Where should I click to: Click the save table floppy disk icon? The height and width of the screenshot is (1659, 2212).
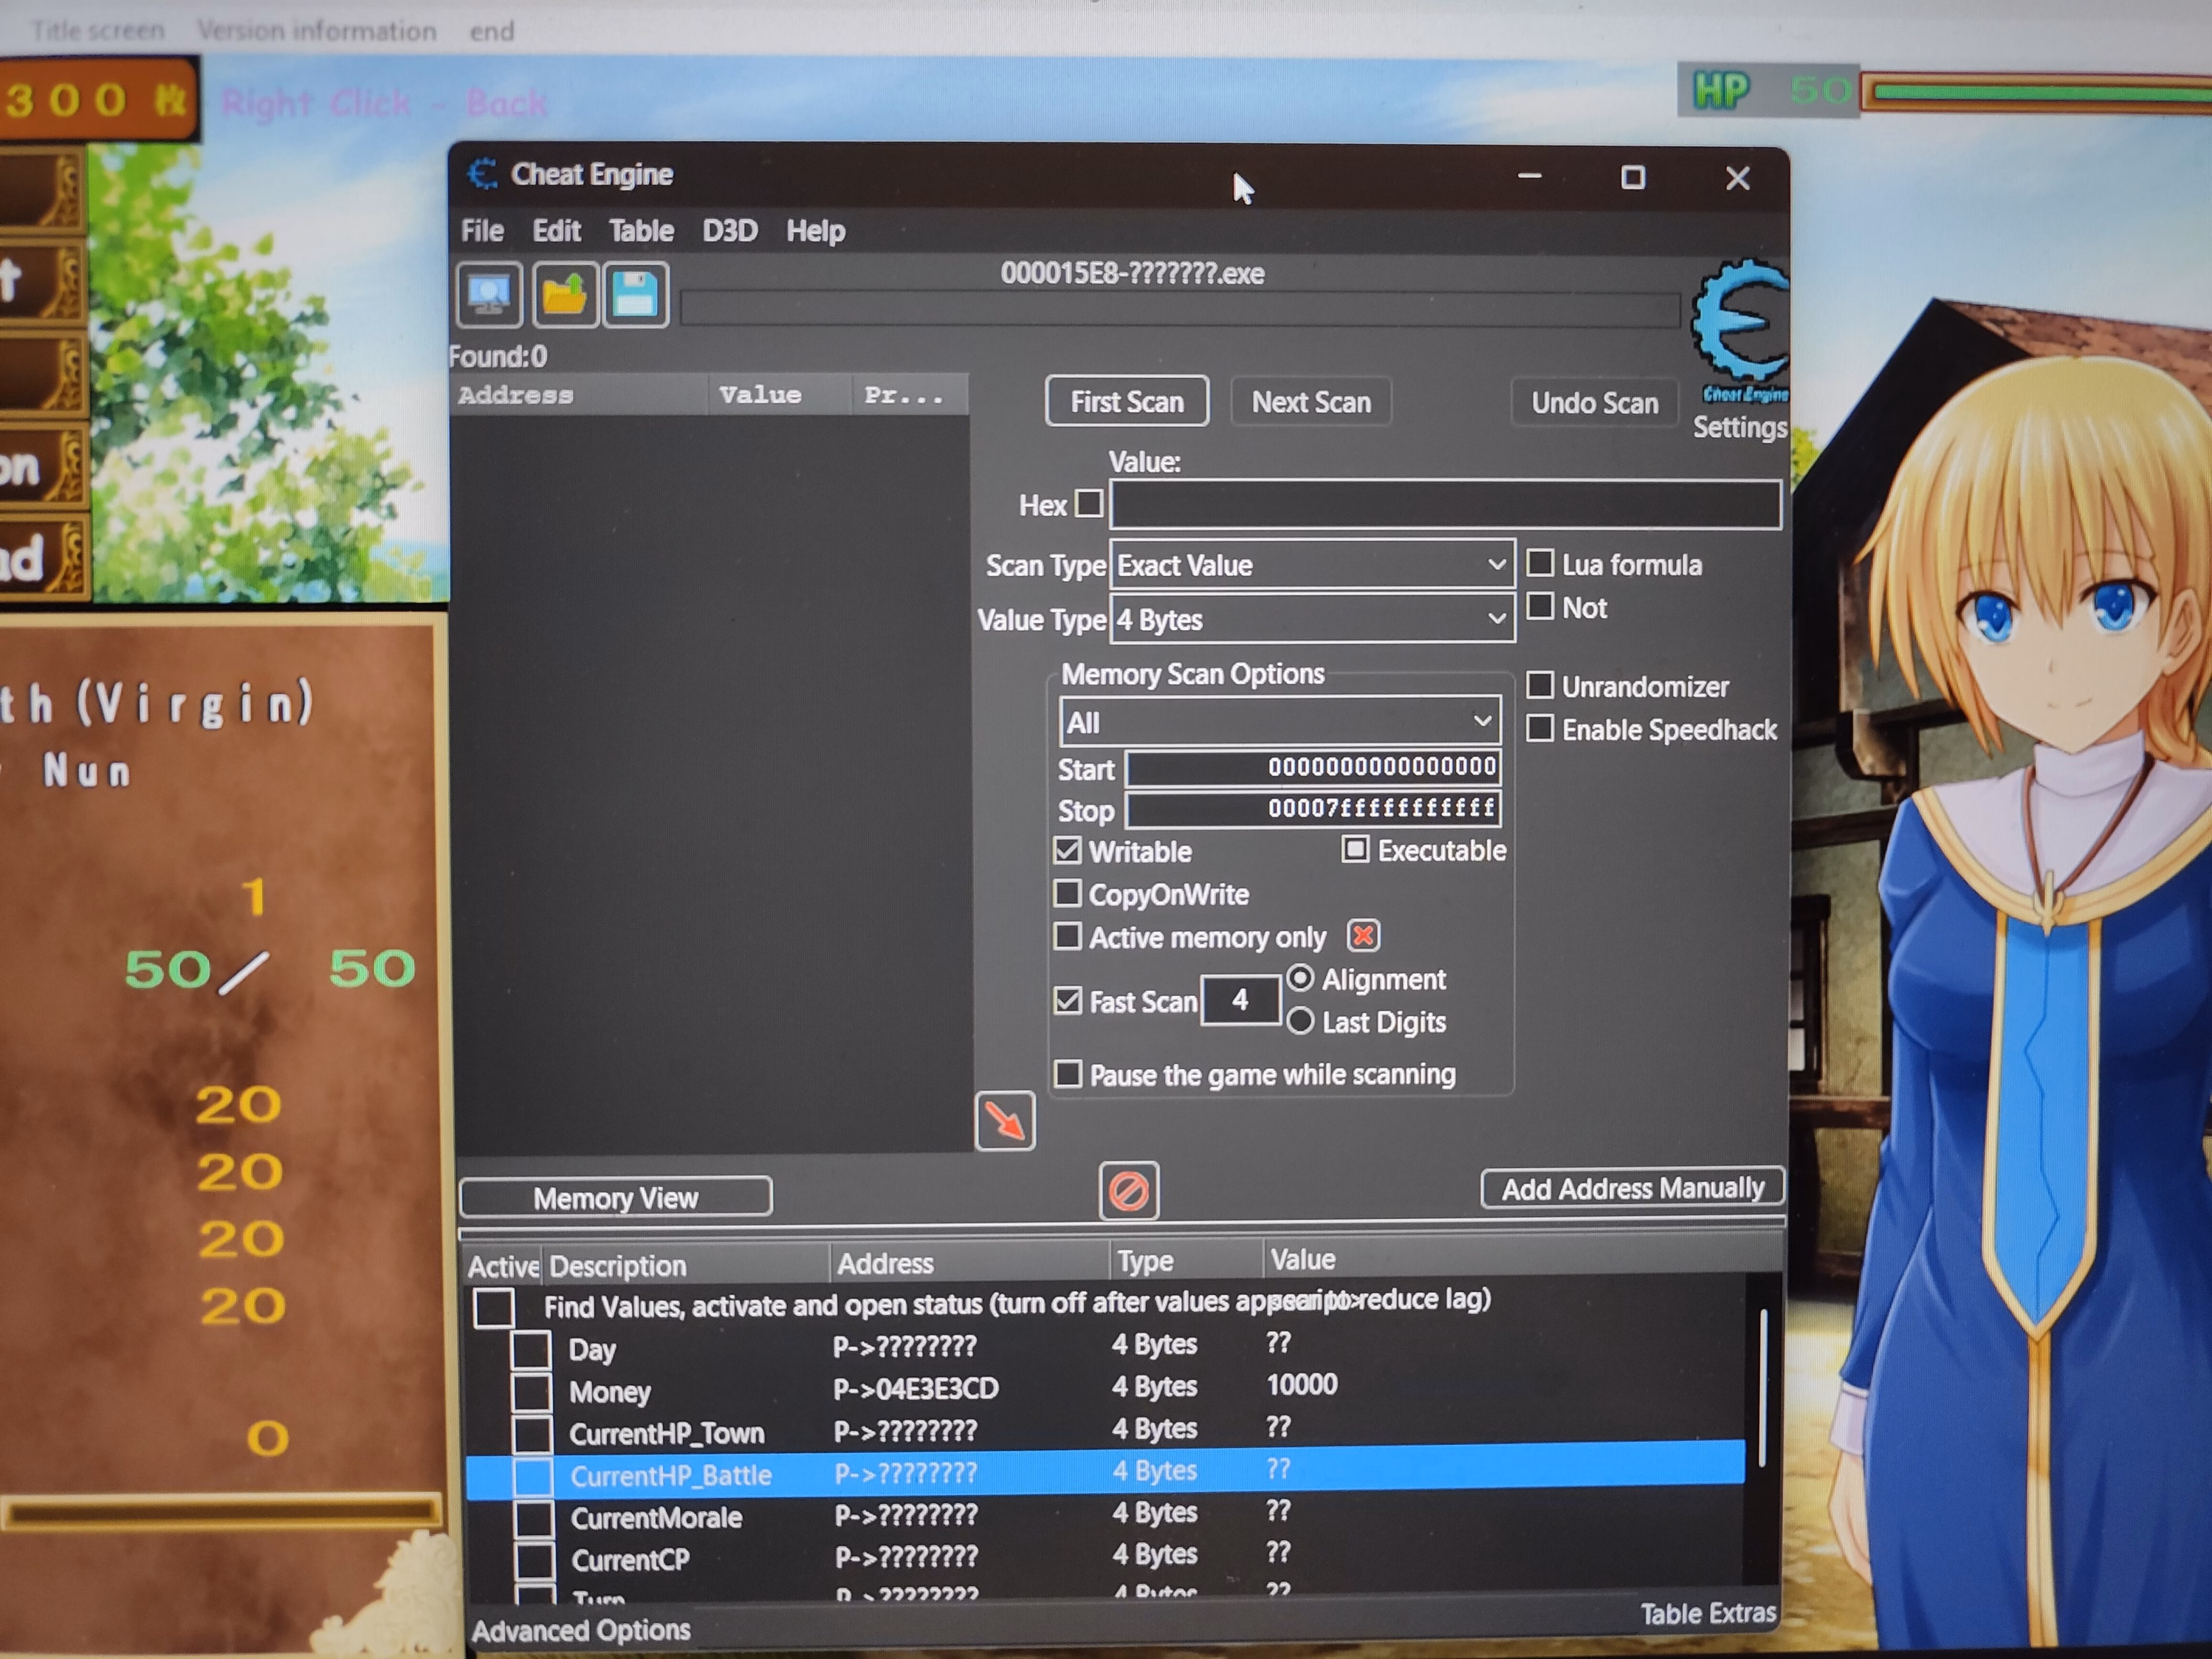coord(636,295)
